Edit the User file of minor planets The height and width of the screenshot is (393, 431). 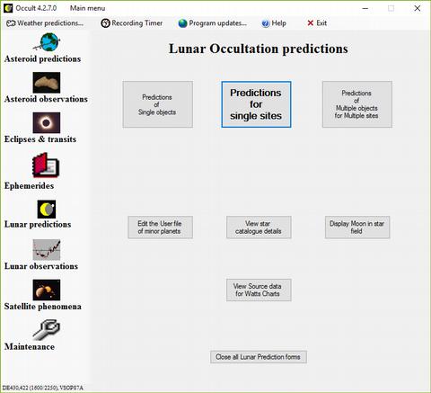160,228
